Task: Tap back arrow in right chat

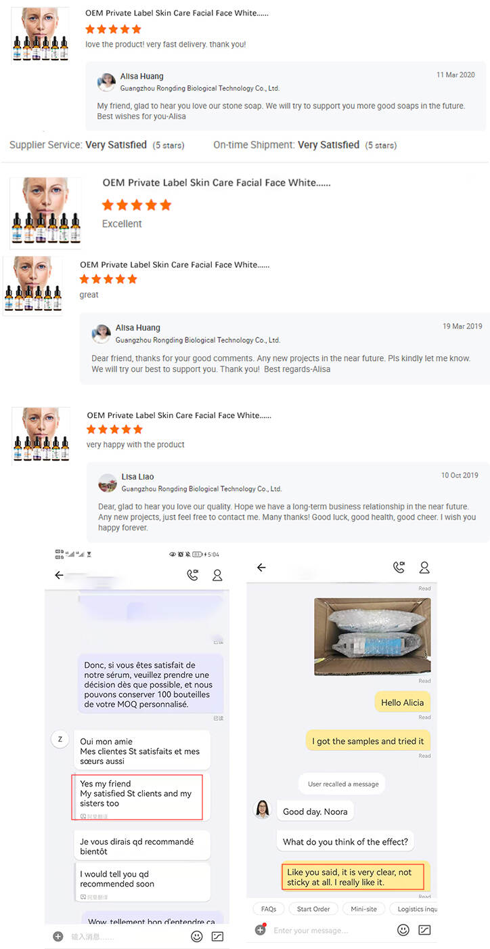Action: [261, 568]
